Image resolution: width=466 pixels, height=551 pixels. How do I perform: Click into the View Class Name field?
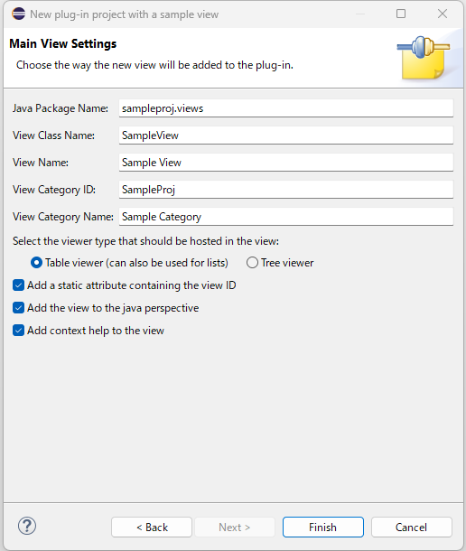tap(286, 135)
